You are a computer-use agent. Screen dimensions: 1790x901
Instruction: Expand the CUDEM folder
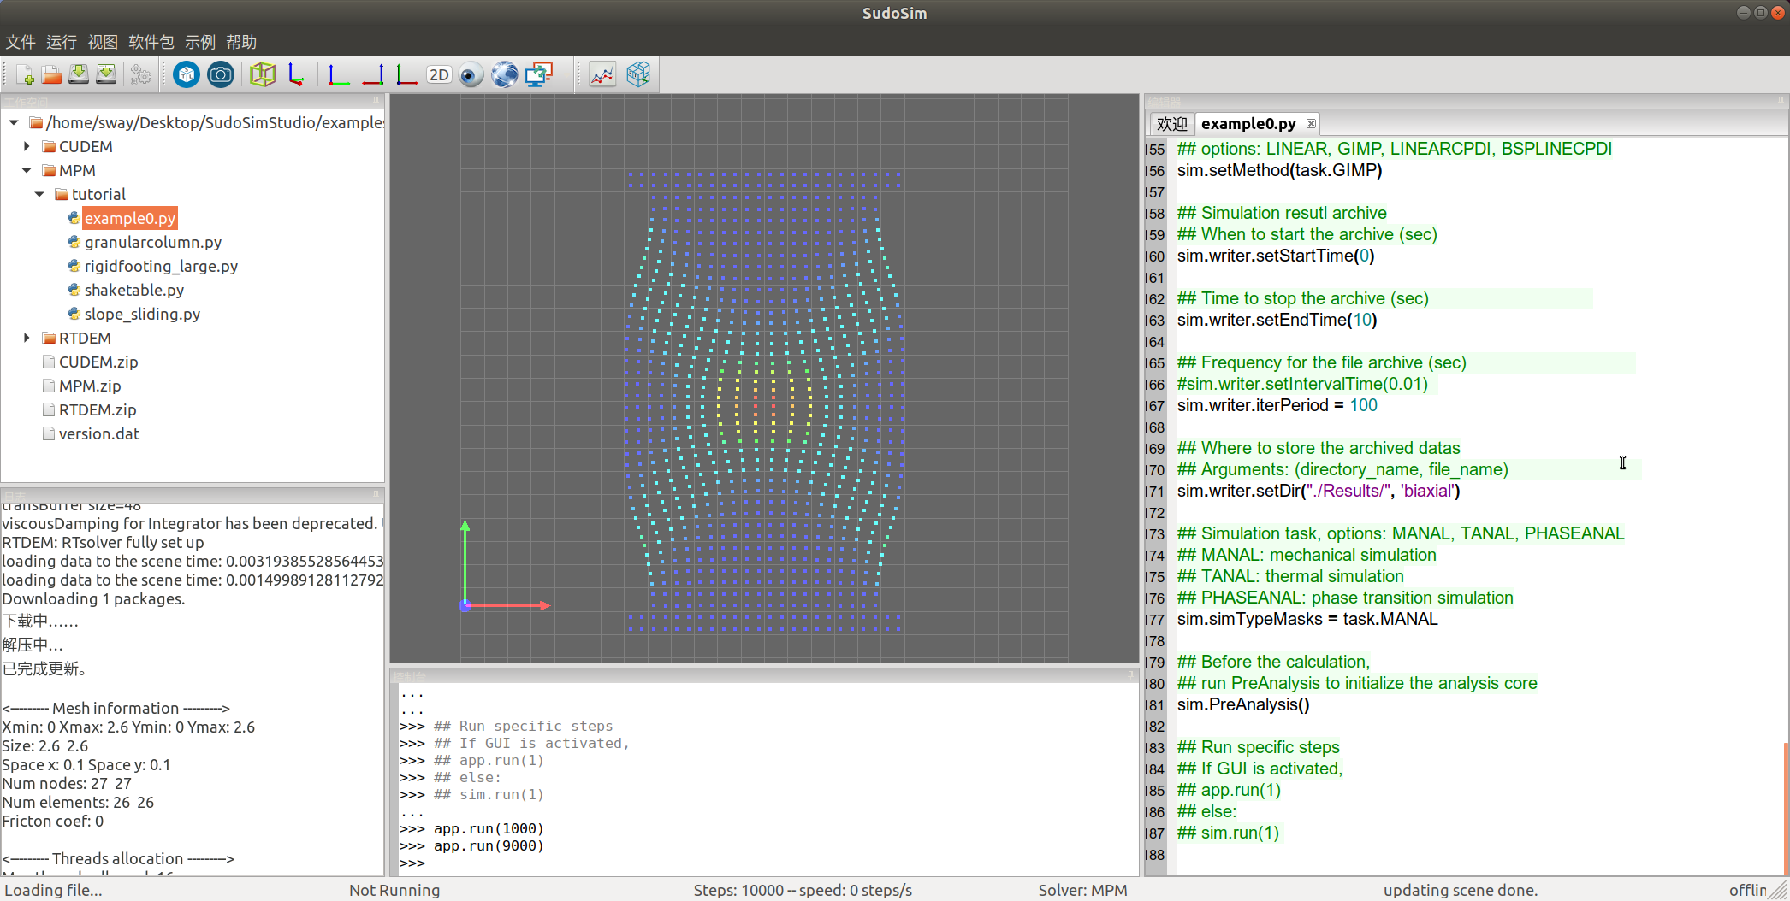27,146
